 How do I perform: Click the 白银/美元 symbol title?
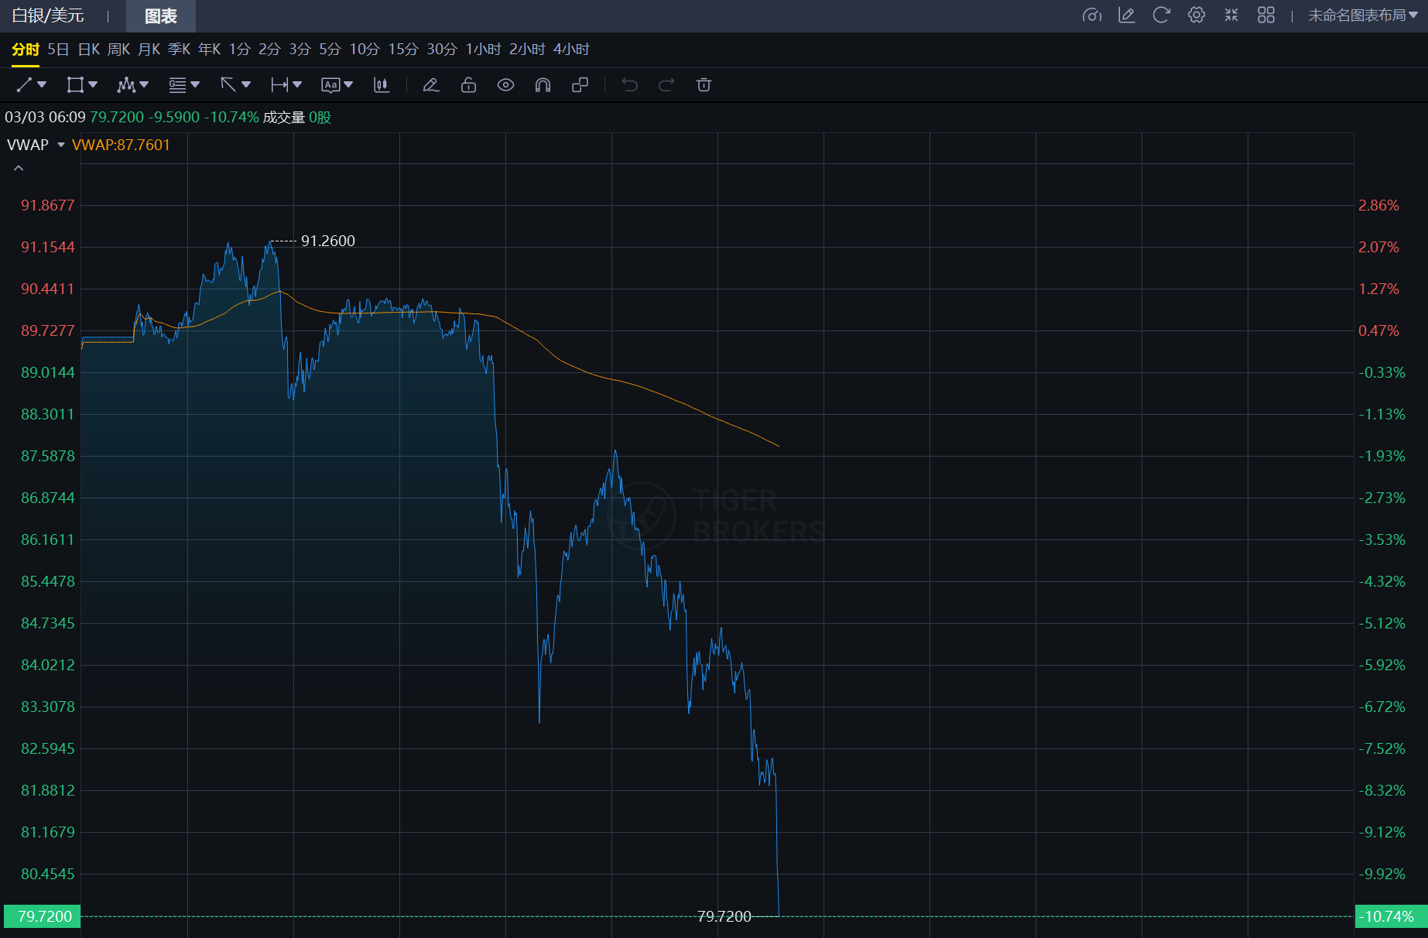pos(48,15)
